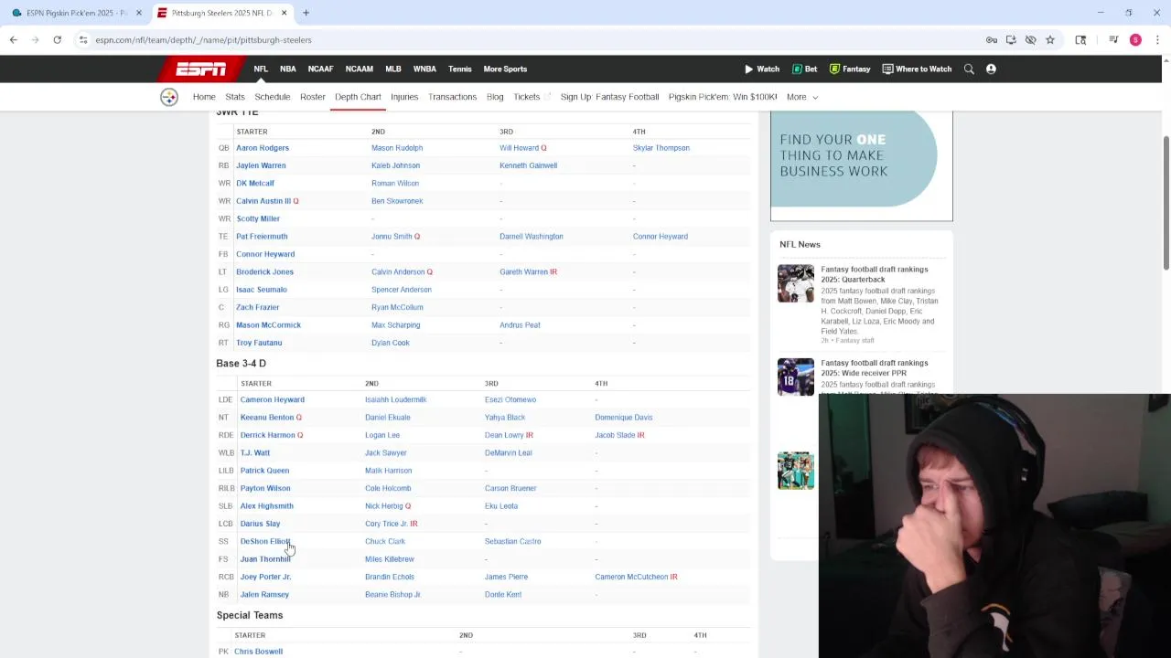Reload the page

click(57, 40)
